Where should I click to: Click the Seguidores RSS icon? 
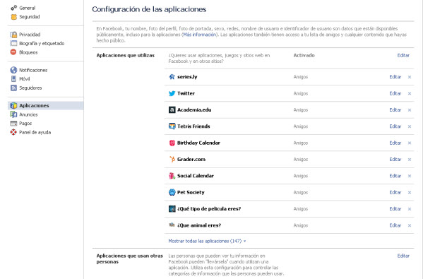click(x=13, y=88)
